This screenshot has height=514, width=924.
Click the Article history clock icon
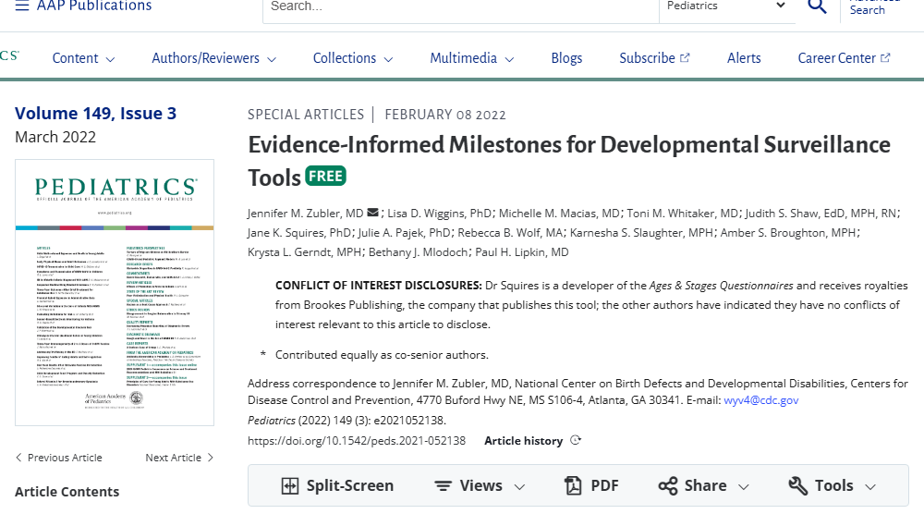click(576, 440)
